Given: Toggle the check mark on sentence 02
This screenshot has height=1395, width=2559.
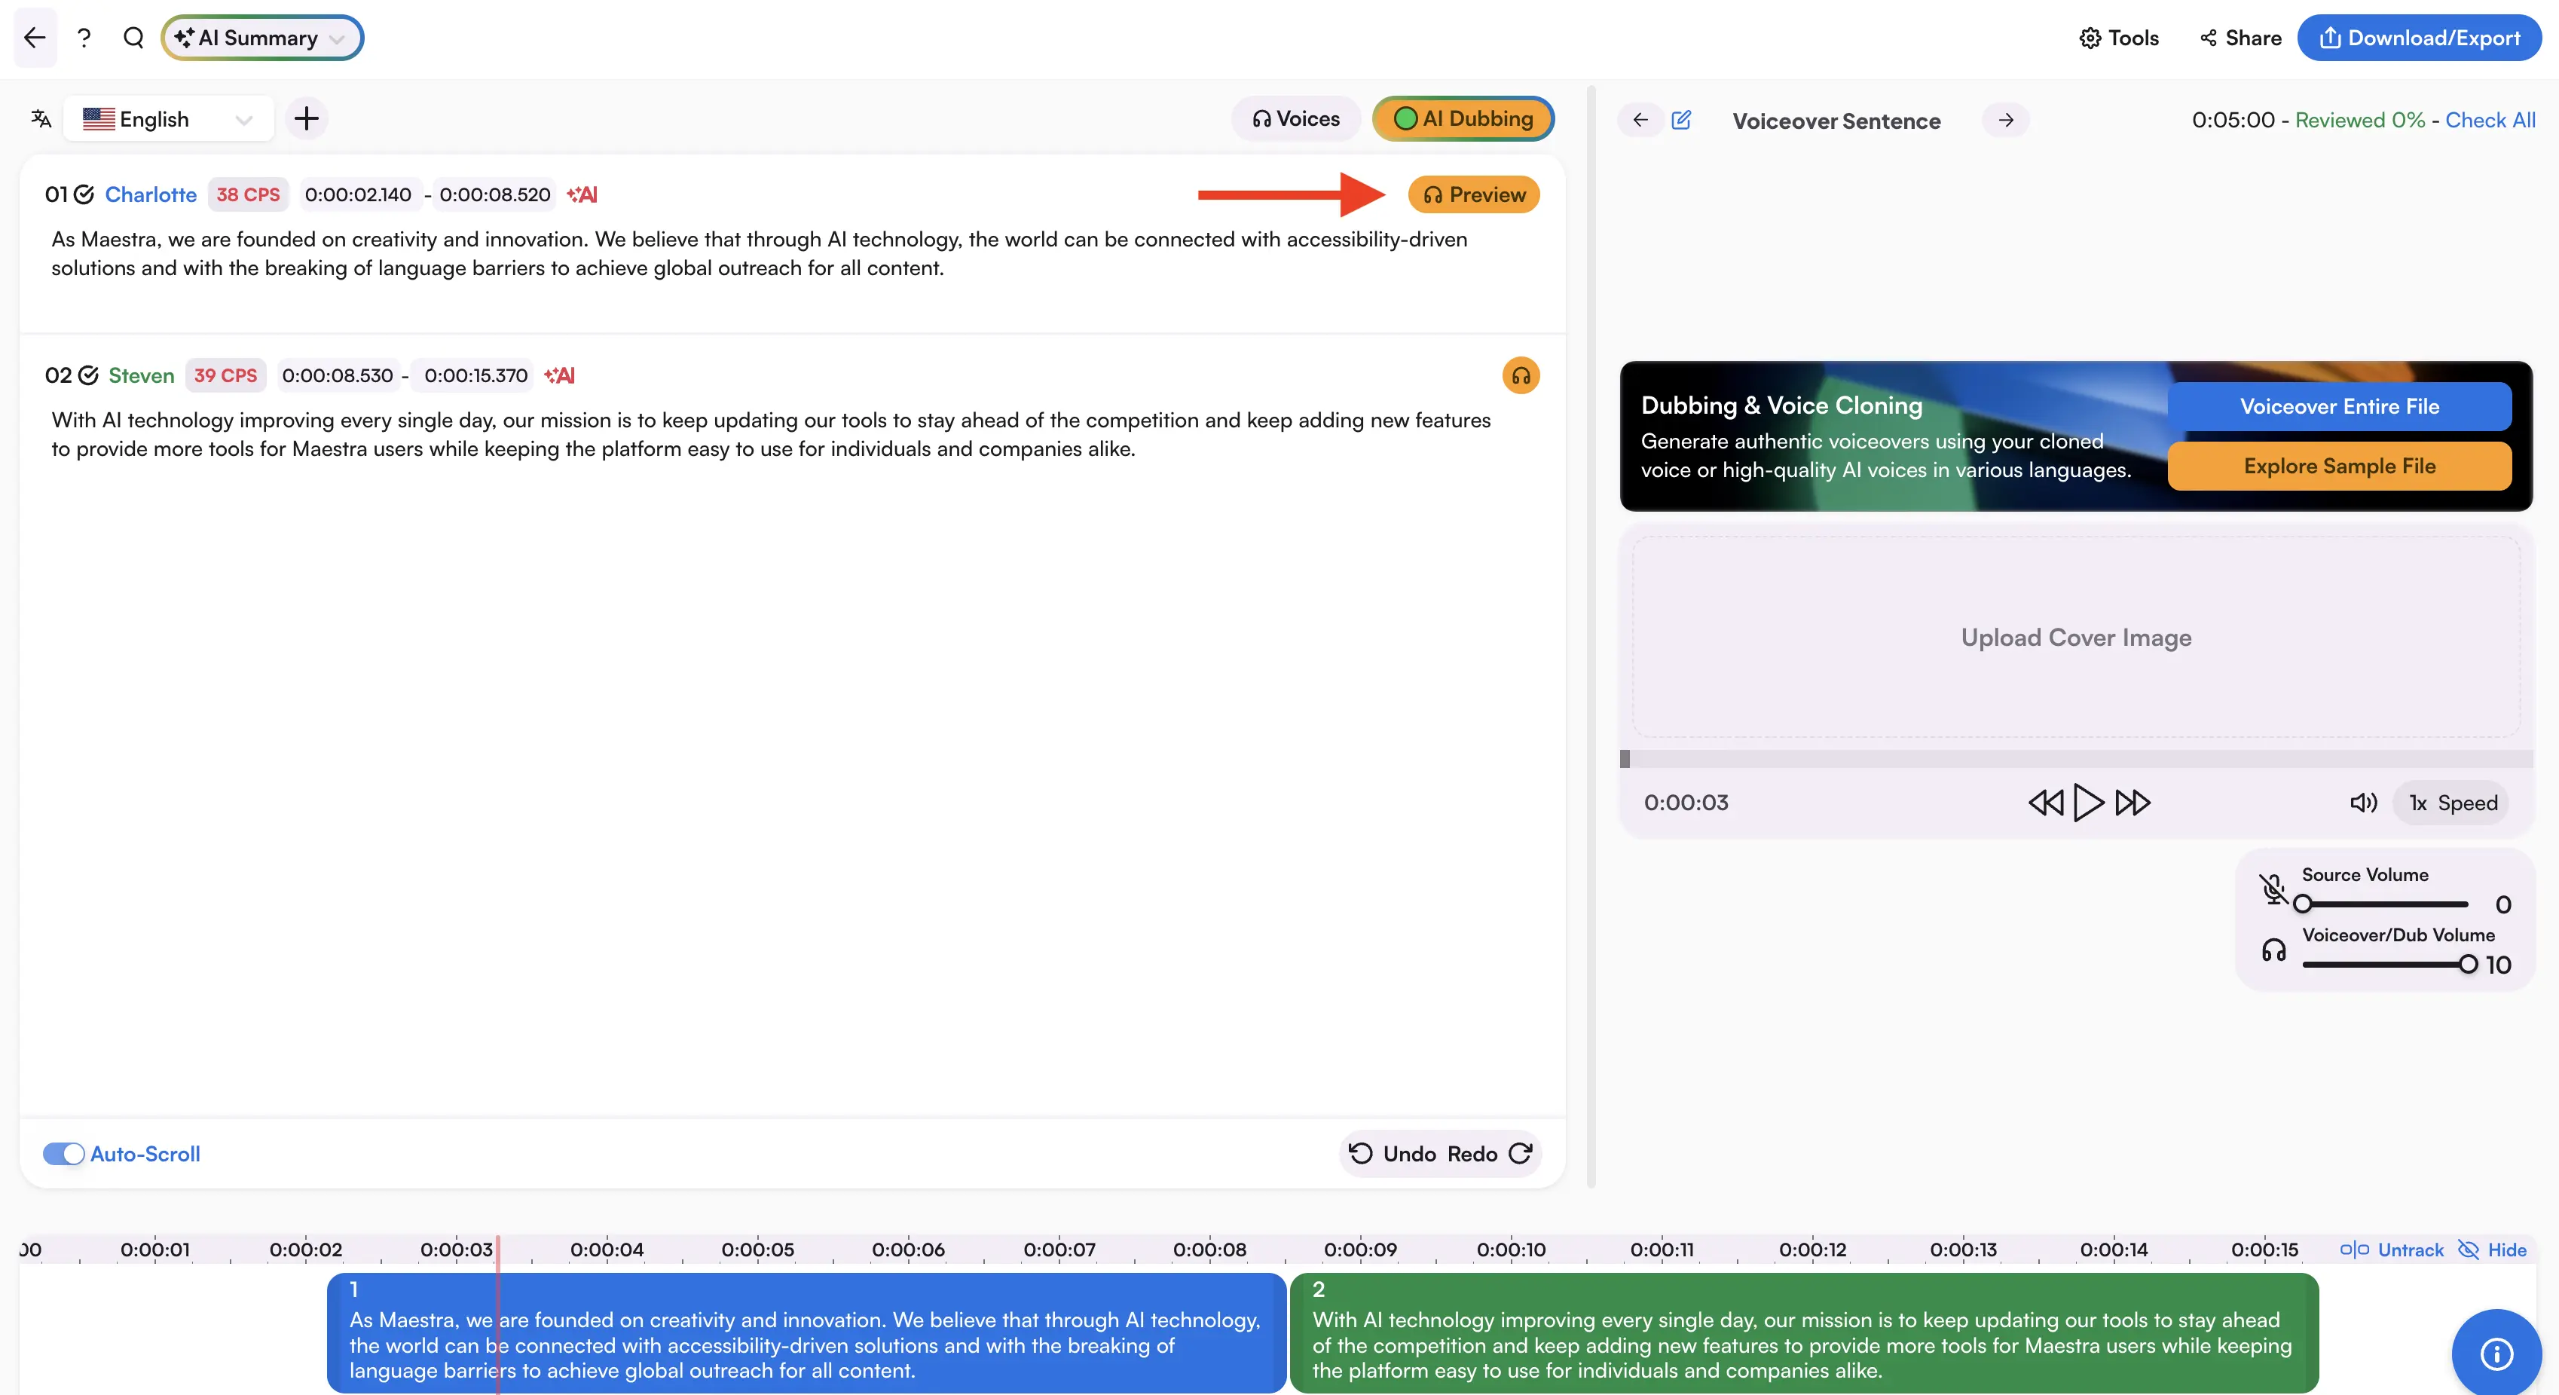Looking at the screenshot, I should point(88,375).
